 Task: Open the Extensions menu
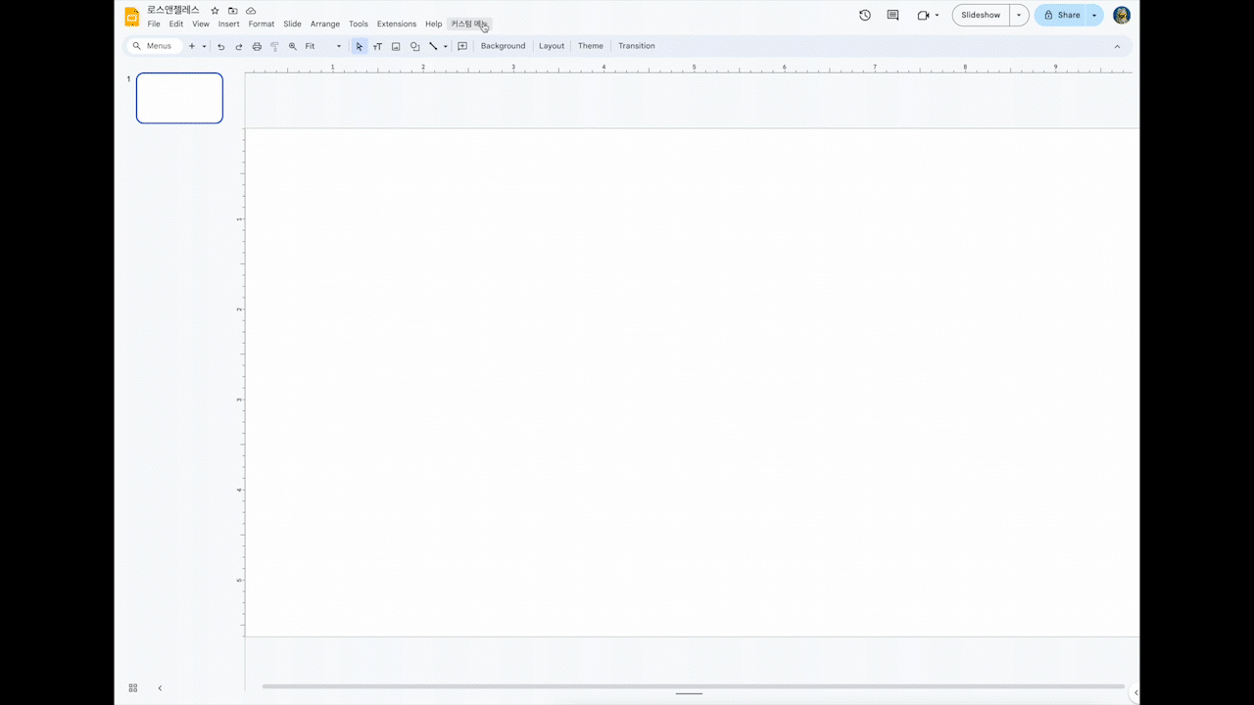click(x=396, y=23)
